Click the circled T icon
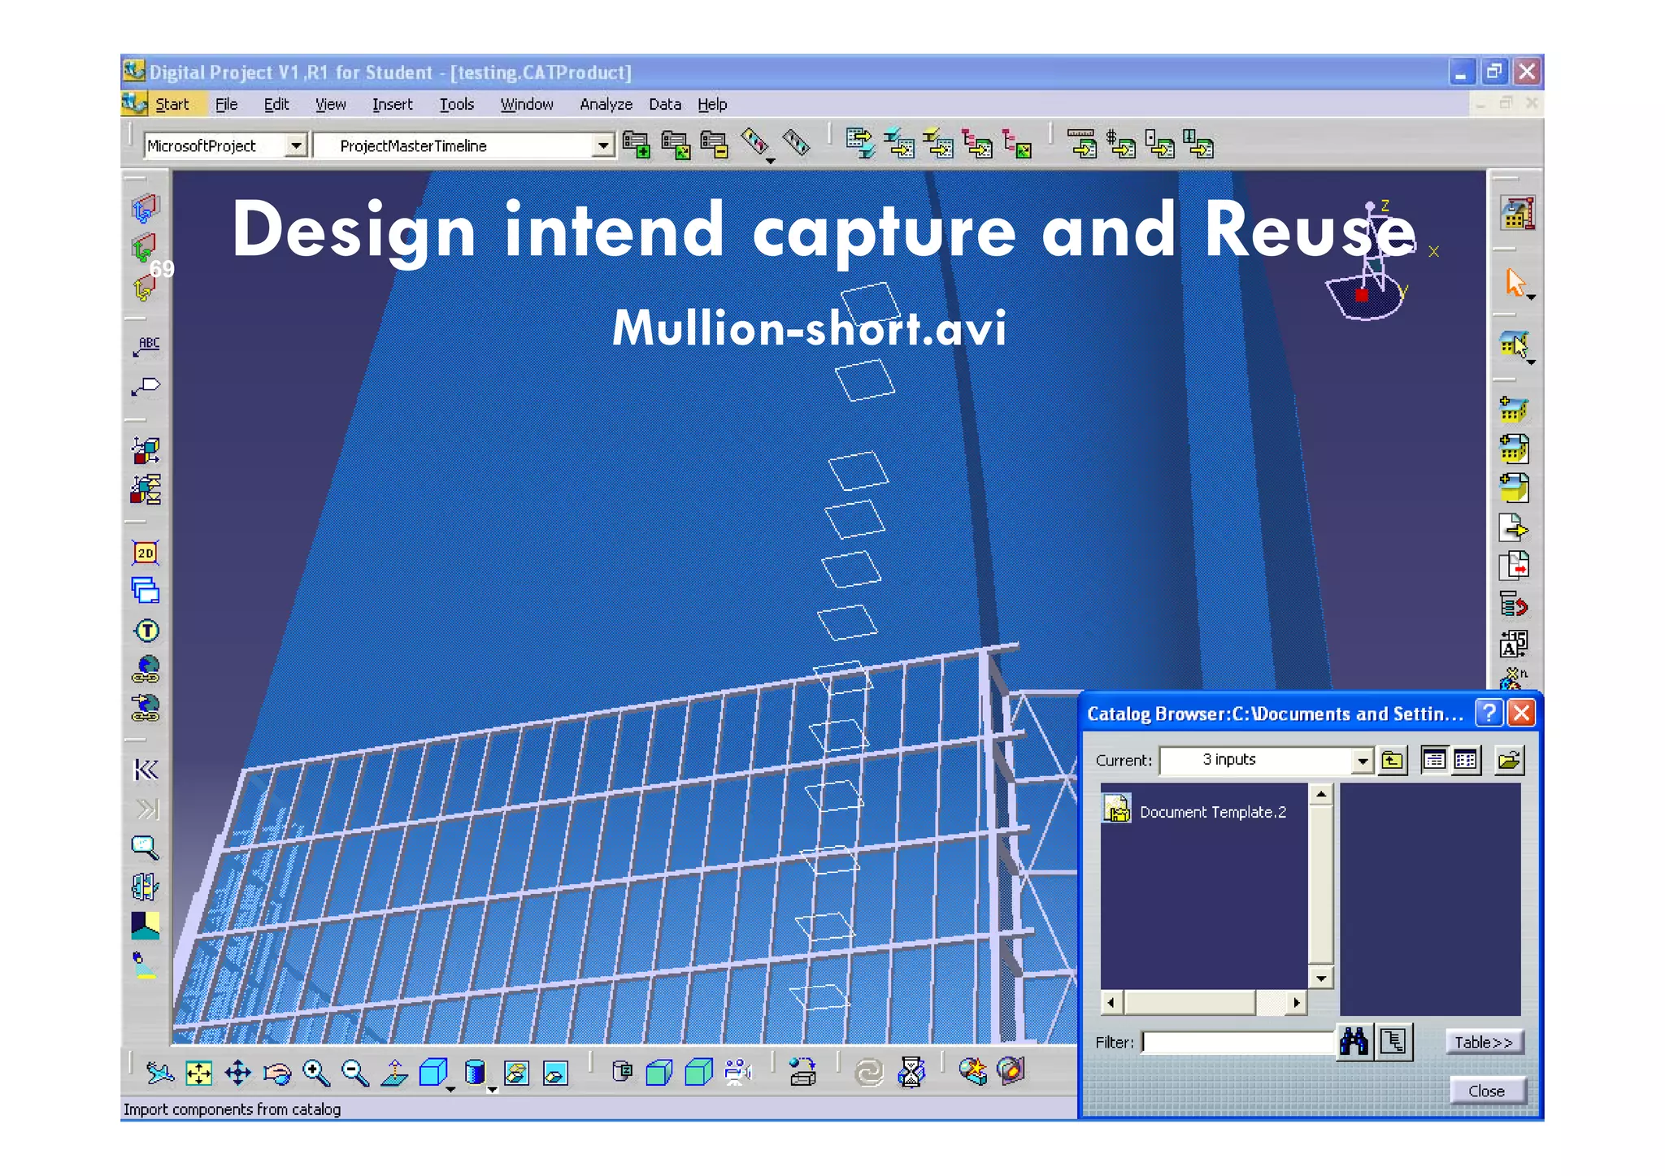The width and height of the screenshot is (1665, 1176). point(146,631)
